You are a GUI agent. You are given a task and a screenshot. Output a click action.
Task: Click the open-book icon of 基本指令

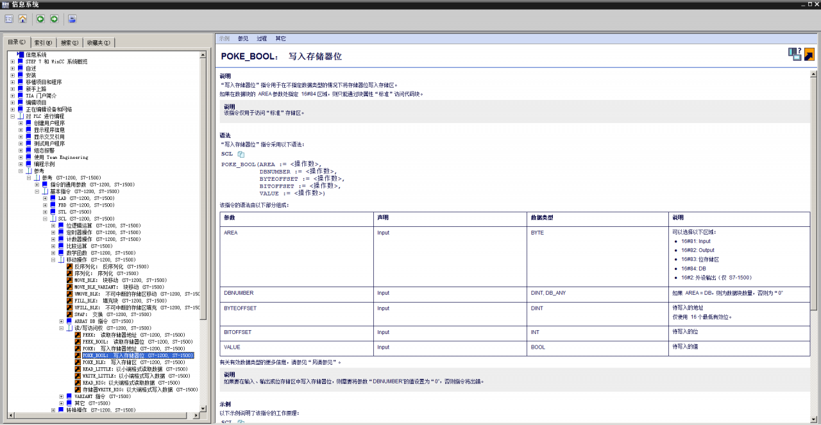click(45, 191)
